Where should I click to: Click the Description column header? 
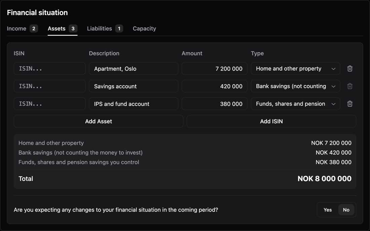[x=104, y=53]
